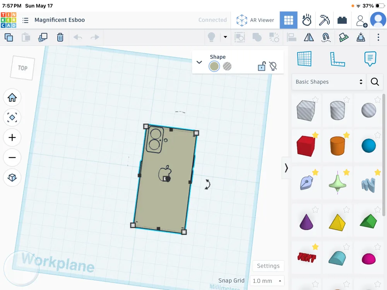The image size is (387, 290).
Task: Pick the striped Box hole shape
Action: [x=306, y=110]
